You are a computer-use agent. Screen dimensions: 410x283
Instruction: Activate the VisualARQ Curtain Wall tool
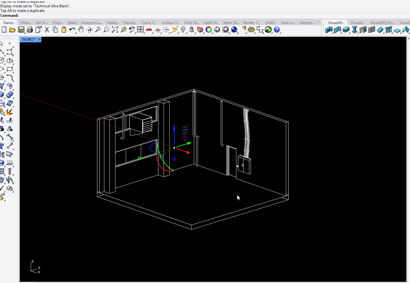click(337, 30)
